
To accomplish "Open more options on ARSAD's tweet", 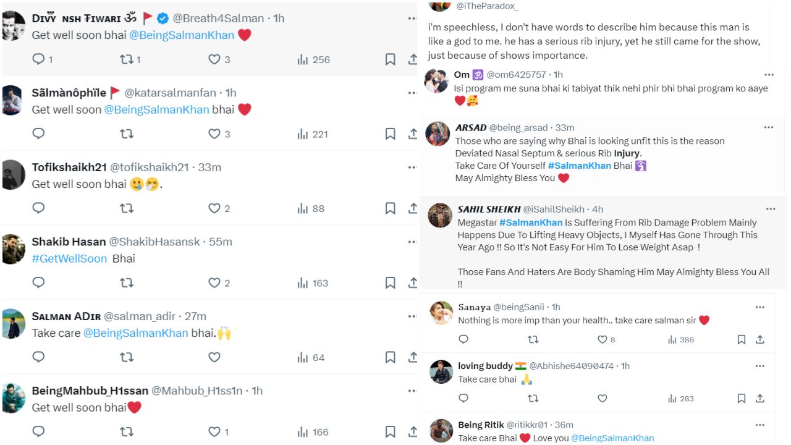I will pyautogui.click(x=768, y=127).
